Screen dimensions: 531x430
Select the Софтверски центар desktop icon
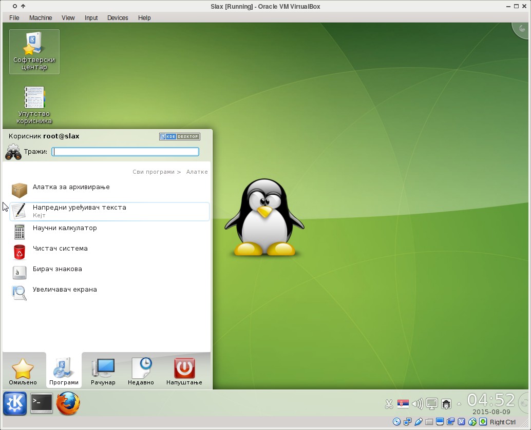click(x=34, y=52)
